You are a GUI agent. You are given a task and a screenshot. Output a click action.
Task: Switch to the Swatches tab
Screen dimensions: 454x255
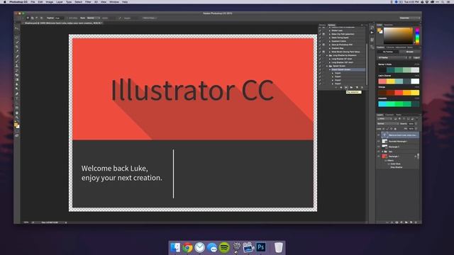[x=389, y=25]
